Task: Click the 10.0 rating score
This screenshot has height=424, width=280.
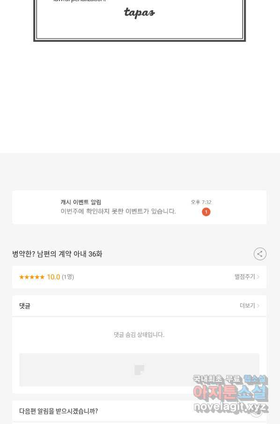Action: [53, 277]
